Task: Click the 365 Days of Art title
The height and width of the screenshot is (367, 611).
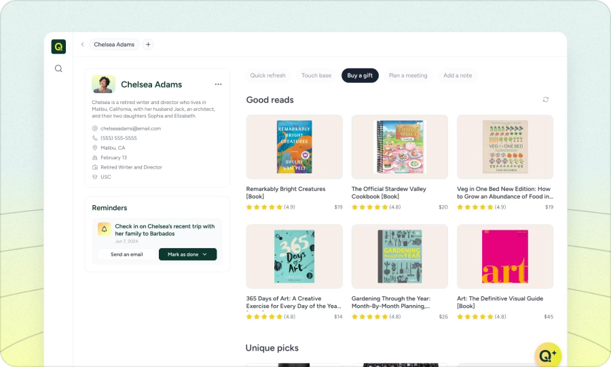Action: pos(293,302)
